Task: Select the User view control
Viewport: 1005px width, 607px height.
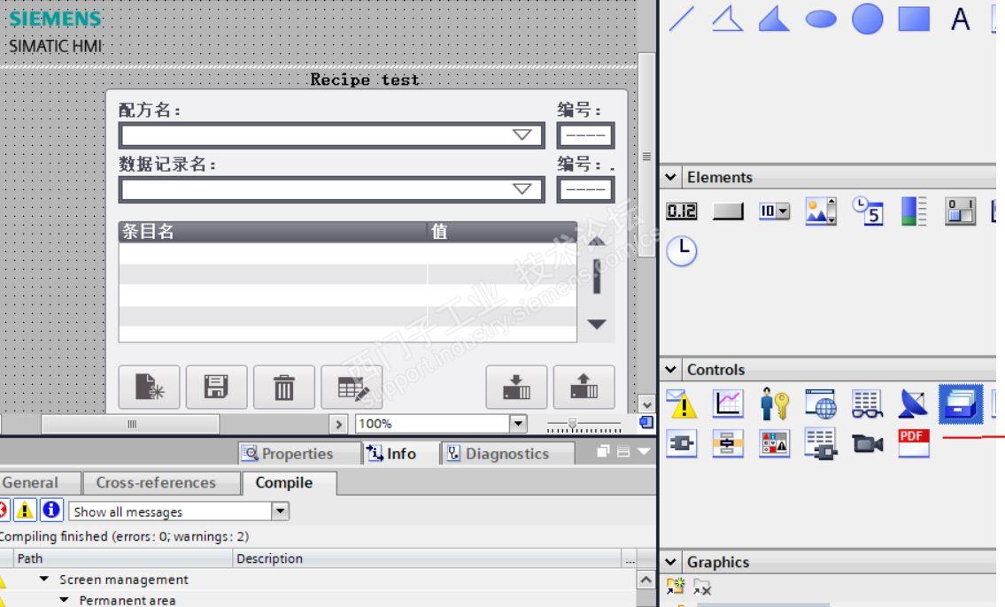Action: point(774,403)
